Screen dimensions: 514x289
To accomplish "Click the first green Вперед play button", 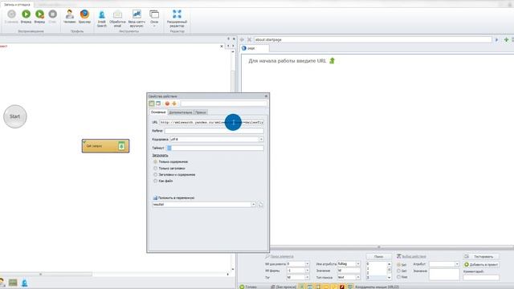I will (x=26, y=16).
